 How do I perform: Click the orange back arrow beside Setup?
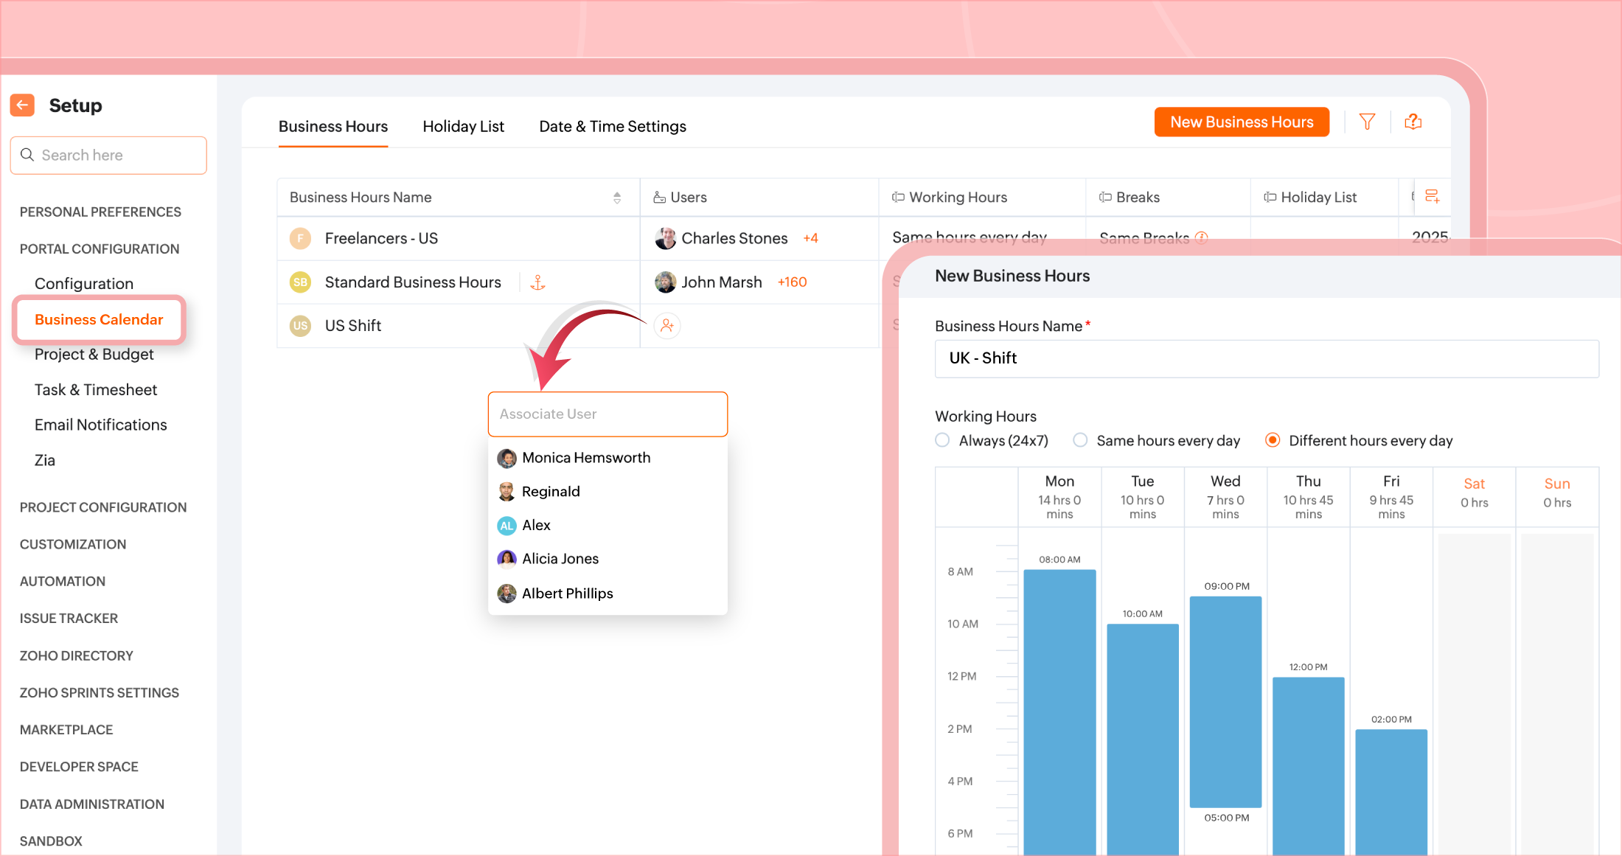pyautogui.click(x=23, y=105)
